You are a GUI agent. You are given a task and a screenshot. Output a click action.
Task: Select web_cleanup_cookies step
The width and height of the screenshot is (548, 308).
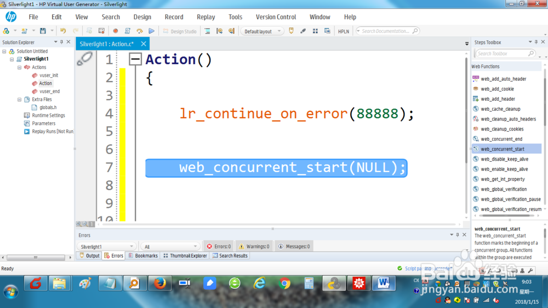502,129
